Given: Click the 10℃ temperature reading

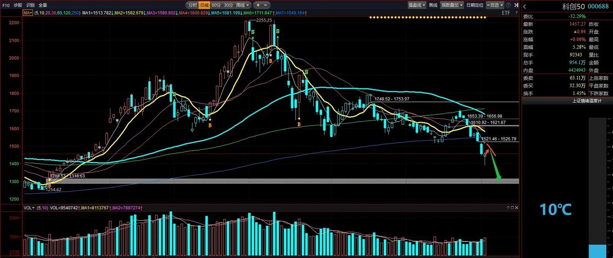Looking at the screenshot, I should (x=556, y=209).
